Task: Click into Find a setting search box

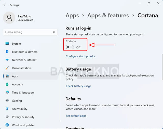Action: [x=30, y=32]
